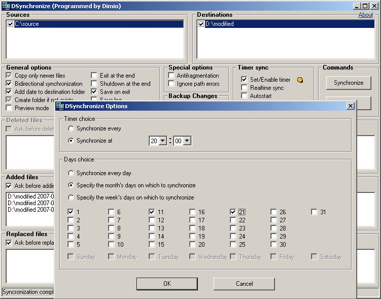Toggle the C:\source checkbox in Sources
This screenshot has height=299, width=381.
pyautogui.click(x=11, y=24)
